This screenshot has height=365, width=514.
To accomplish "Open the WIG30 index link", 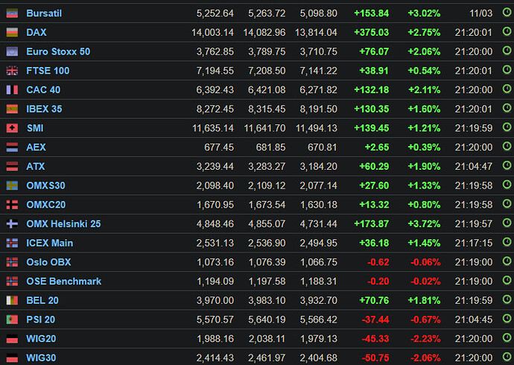I will tap(41, 358).
